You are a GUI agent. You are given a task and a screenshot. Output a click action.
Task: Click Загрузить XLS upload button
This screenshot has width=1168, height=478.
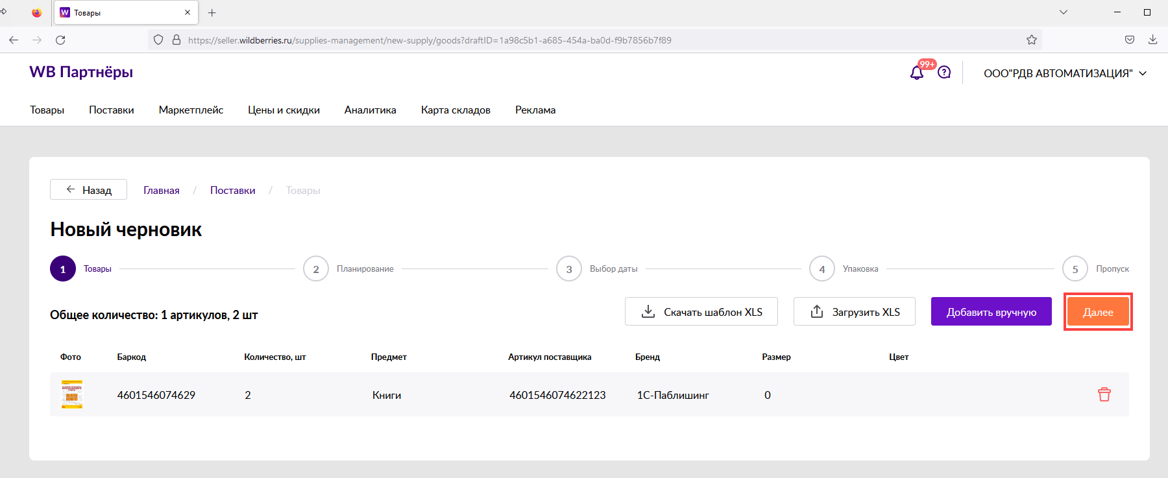tap(854, 312)
